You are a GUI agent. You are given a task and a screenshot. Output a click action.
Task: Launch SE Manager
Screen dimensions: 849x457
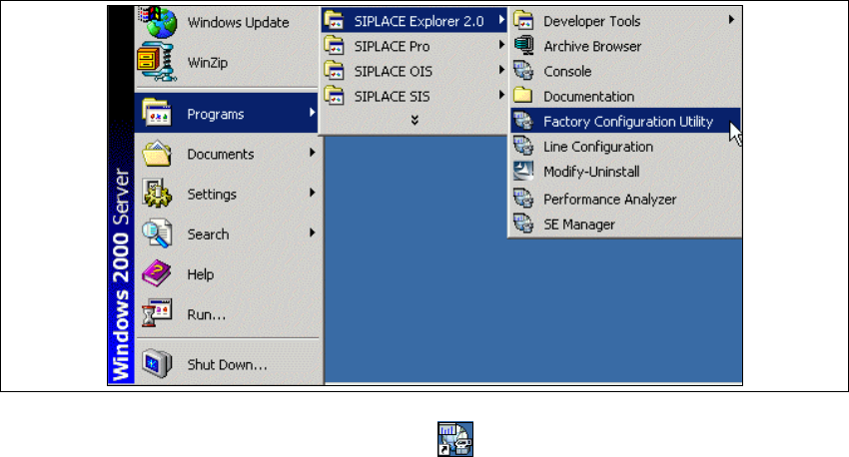tap(625, 224)
